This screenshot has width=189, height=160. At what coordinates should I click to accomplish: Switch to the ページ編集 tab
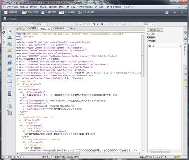(31, 29)
